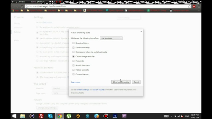Image resolution: width=212 pixels, height=119 pixels.
Task: Toggle the Enable Autofill checkbox
Action: point(37,73)
